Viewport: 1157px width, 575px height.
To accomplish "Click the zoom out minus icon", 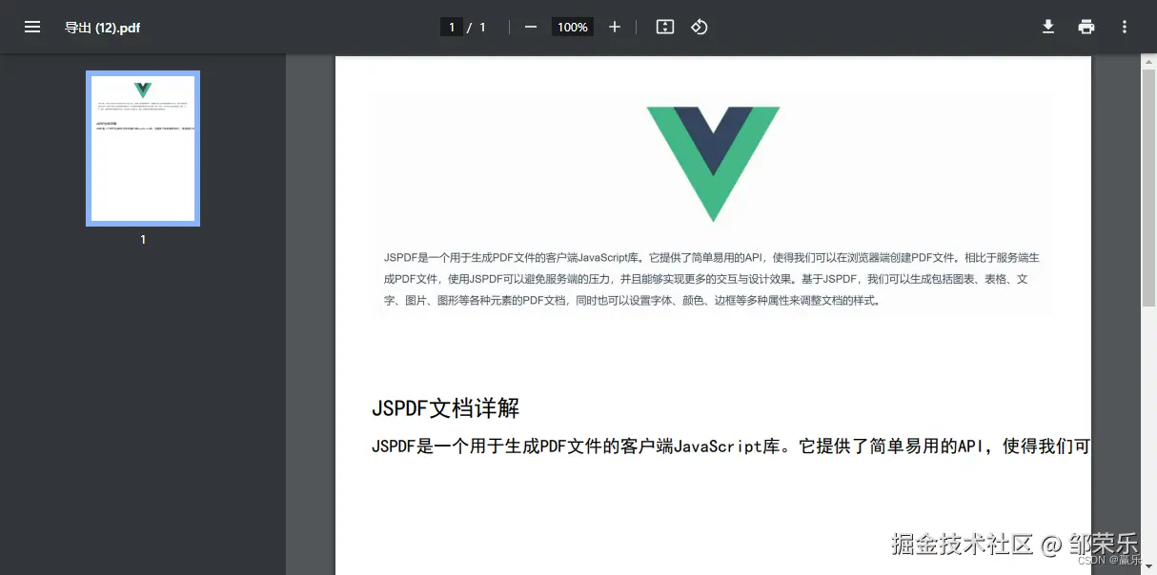I will pyautogui.click(x=531, y=27).
